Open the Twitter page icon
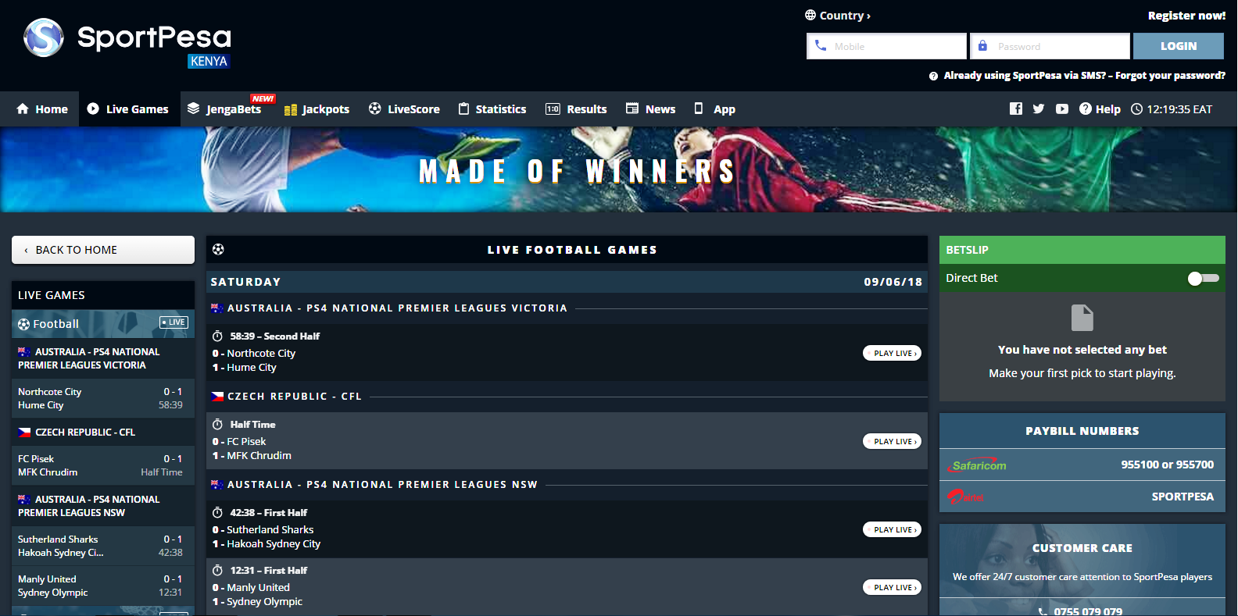This screenshot has width=1238, height=616. tap(1039, 109)
